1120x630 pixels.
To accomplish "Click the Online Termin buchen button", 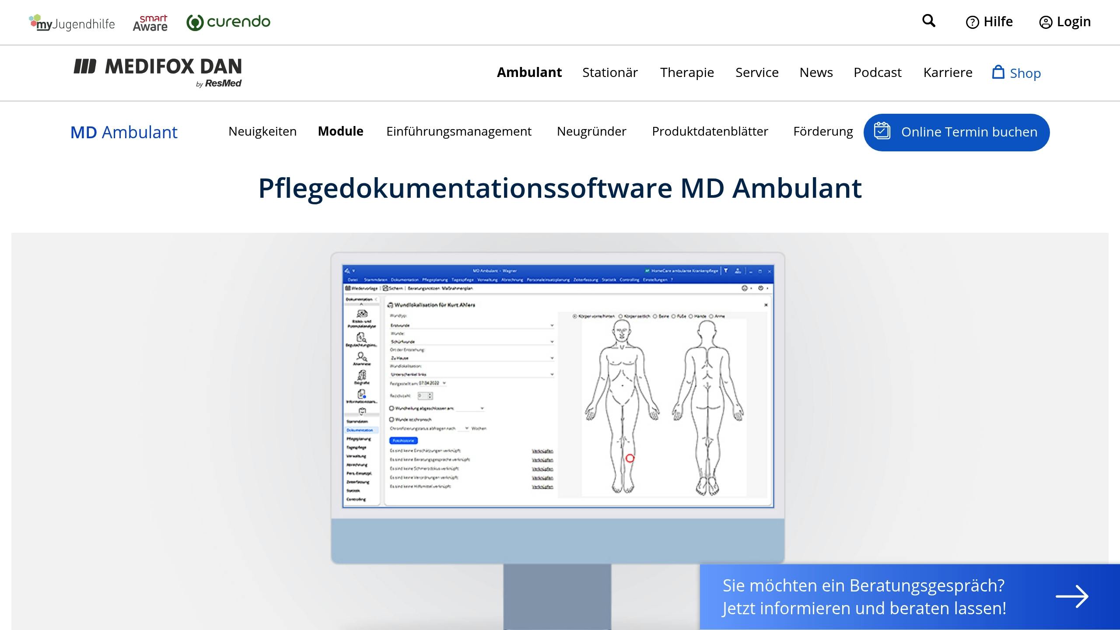I will tap(956, 132).
